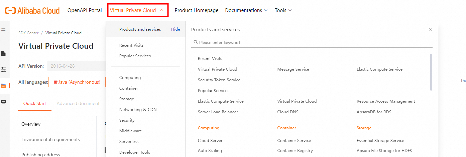Click the Hide link
466x157 pixels.
[x=176, y=29]
